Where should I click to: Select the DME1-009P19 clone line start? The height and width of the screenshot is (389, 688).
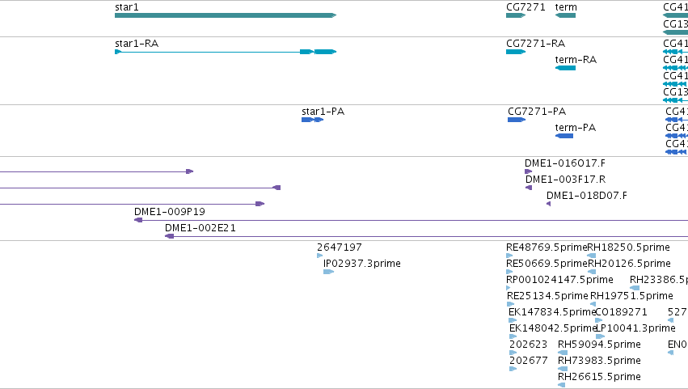pyautogui.click(x=138, y=221)
